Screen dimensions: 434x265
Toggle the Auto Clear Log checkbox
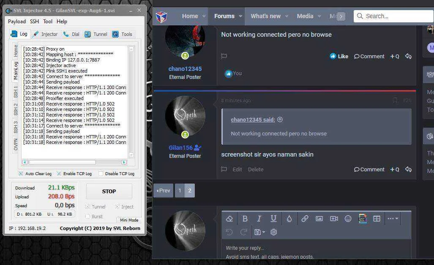coord(20,173)
